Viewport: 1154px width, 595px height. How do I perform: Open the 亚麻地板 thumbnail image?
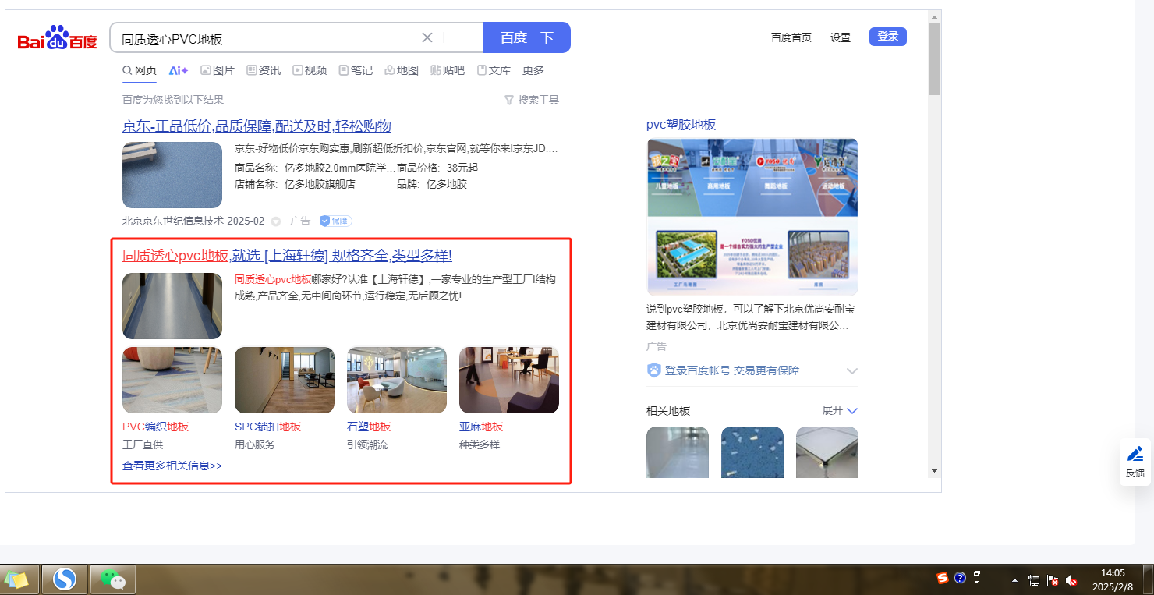tap(509, 380)
